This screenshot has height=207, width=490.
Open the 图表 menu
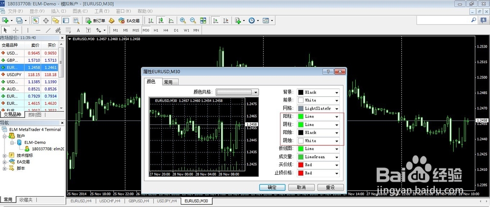pyautogui.click(x=80, y=11)
